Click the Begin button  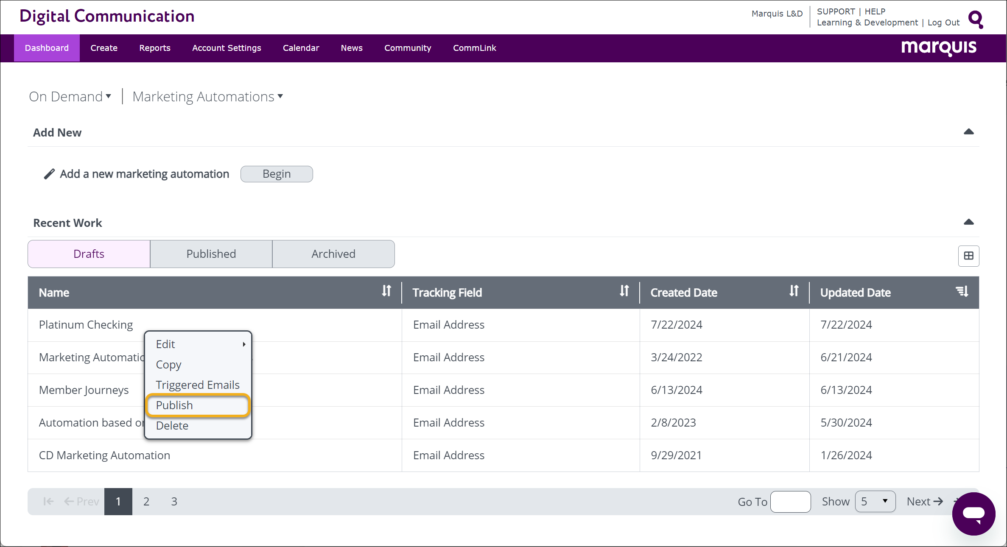point(277,174)
